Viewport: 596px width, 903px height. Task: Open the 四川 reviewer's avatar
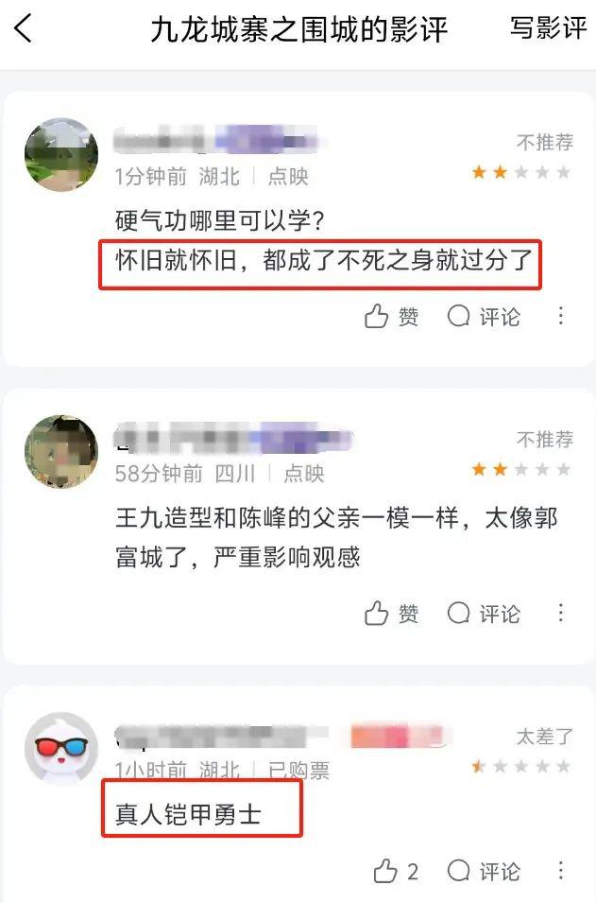(61, 452)
